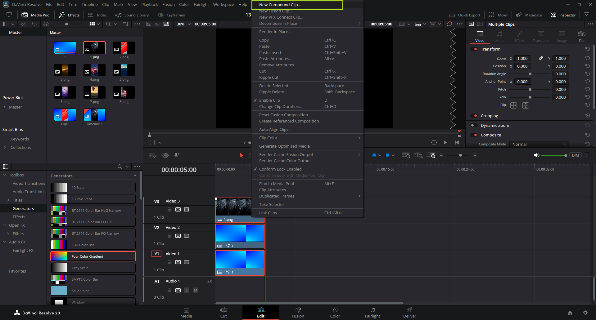Click the Sound Library button

point(132,15)
